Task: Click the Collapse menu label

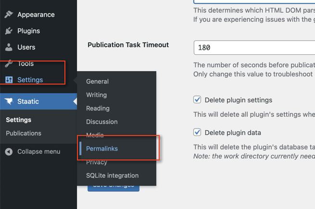Action: (39, 151)
